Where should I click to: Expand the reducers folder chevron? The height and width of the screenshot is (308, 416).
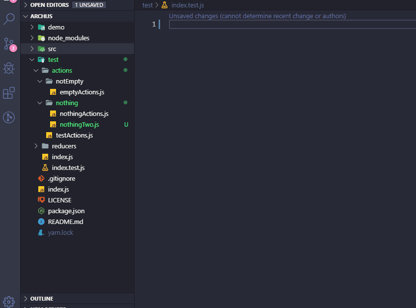coord(36,146)
